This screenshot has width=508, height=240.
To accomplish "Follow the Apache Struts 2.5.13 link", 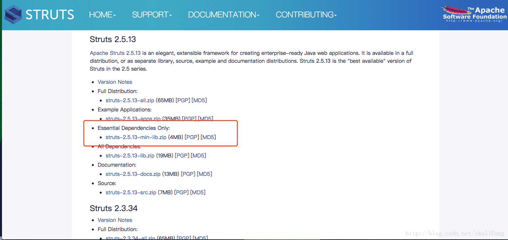I will tap(115, 53).
